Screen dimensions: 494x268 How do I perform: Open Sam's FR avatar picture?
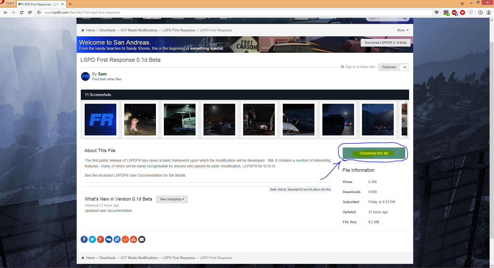point(85,76)
